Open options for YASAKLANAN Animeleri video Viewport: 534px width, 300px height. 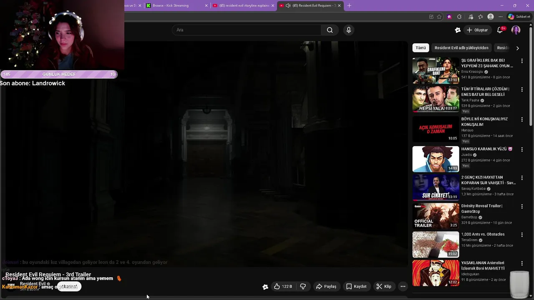[x=522, y=263]
